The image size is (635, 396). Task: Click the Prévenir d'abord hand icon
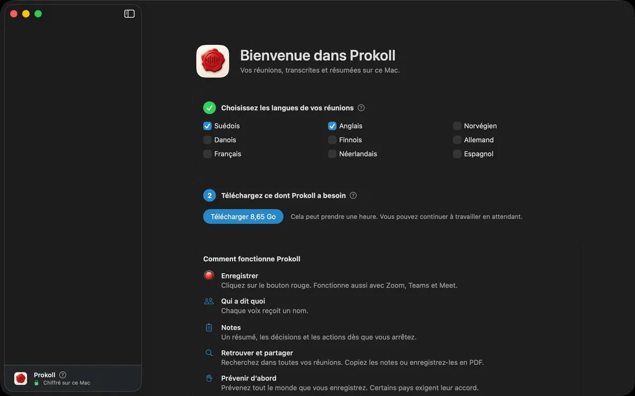pos(209,378)
